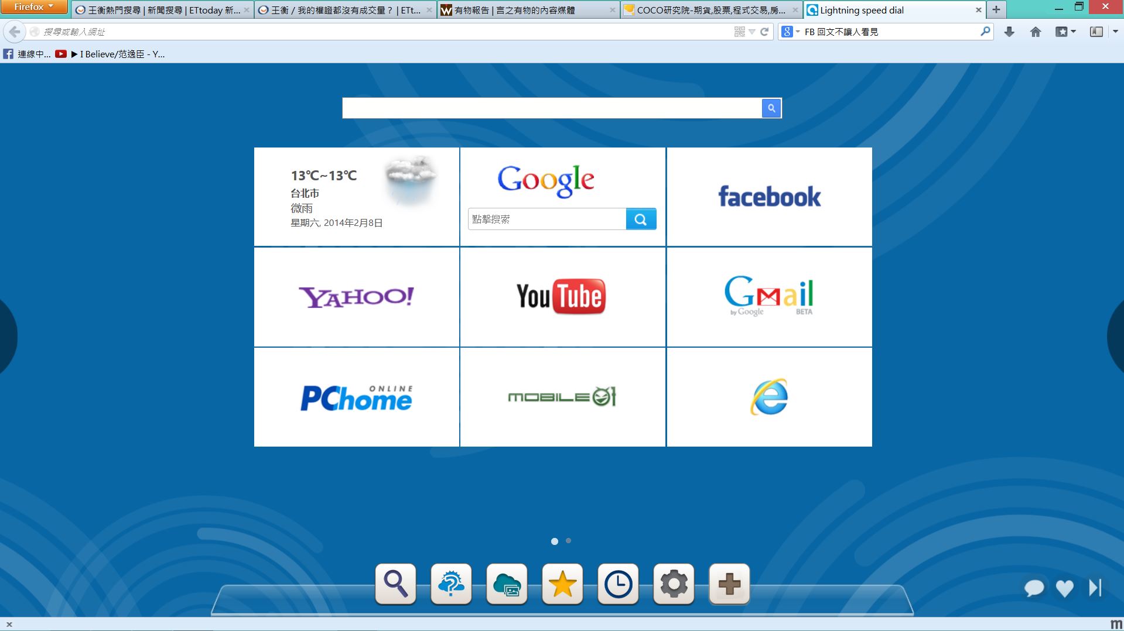This screenshot has width=1124, height=631.
Task: Open the Facebook bookmark in bookmarks bar
Action: [27, 54]
